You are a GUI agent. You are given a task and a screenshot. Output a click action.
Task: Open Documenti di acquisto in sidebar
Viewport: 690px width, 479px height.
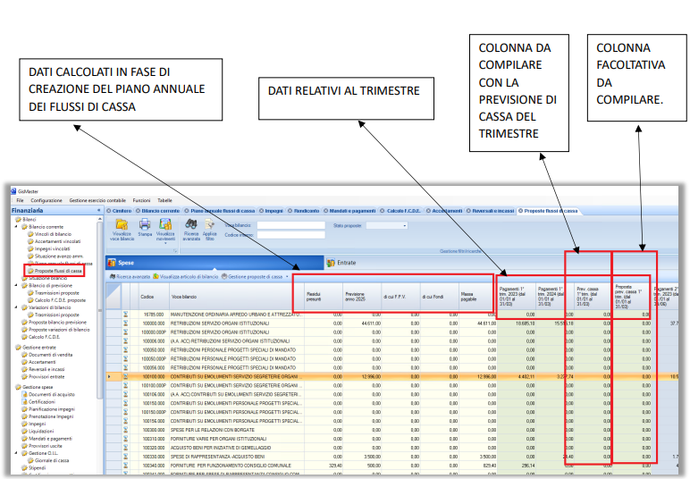tap(52, 394)
